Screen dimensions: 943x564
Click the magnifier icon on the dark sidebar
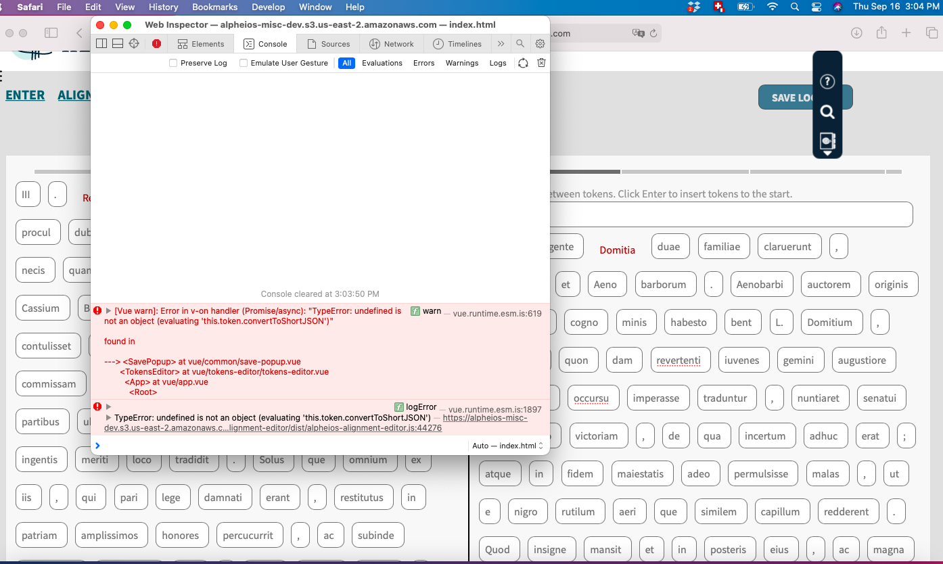(x=827, y=112)
